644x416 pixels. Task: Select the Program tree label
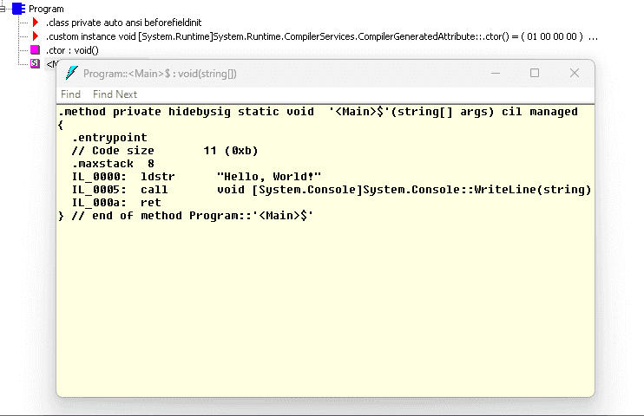46,9
